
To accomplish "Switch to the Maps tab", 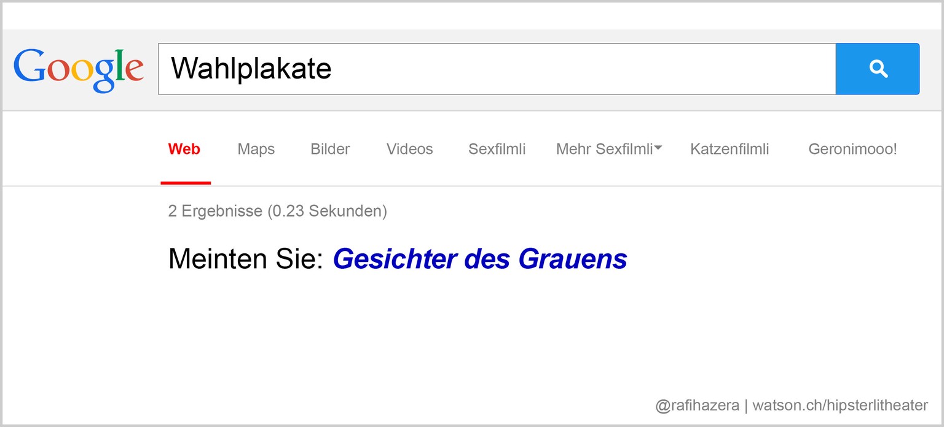I will [256, 150].
